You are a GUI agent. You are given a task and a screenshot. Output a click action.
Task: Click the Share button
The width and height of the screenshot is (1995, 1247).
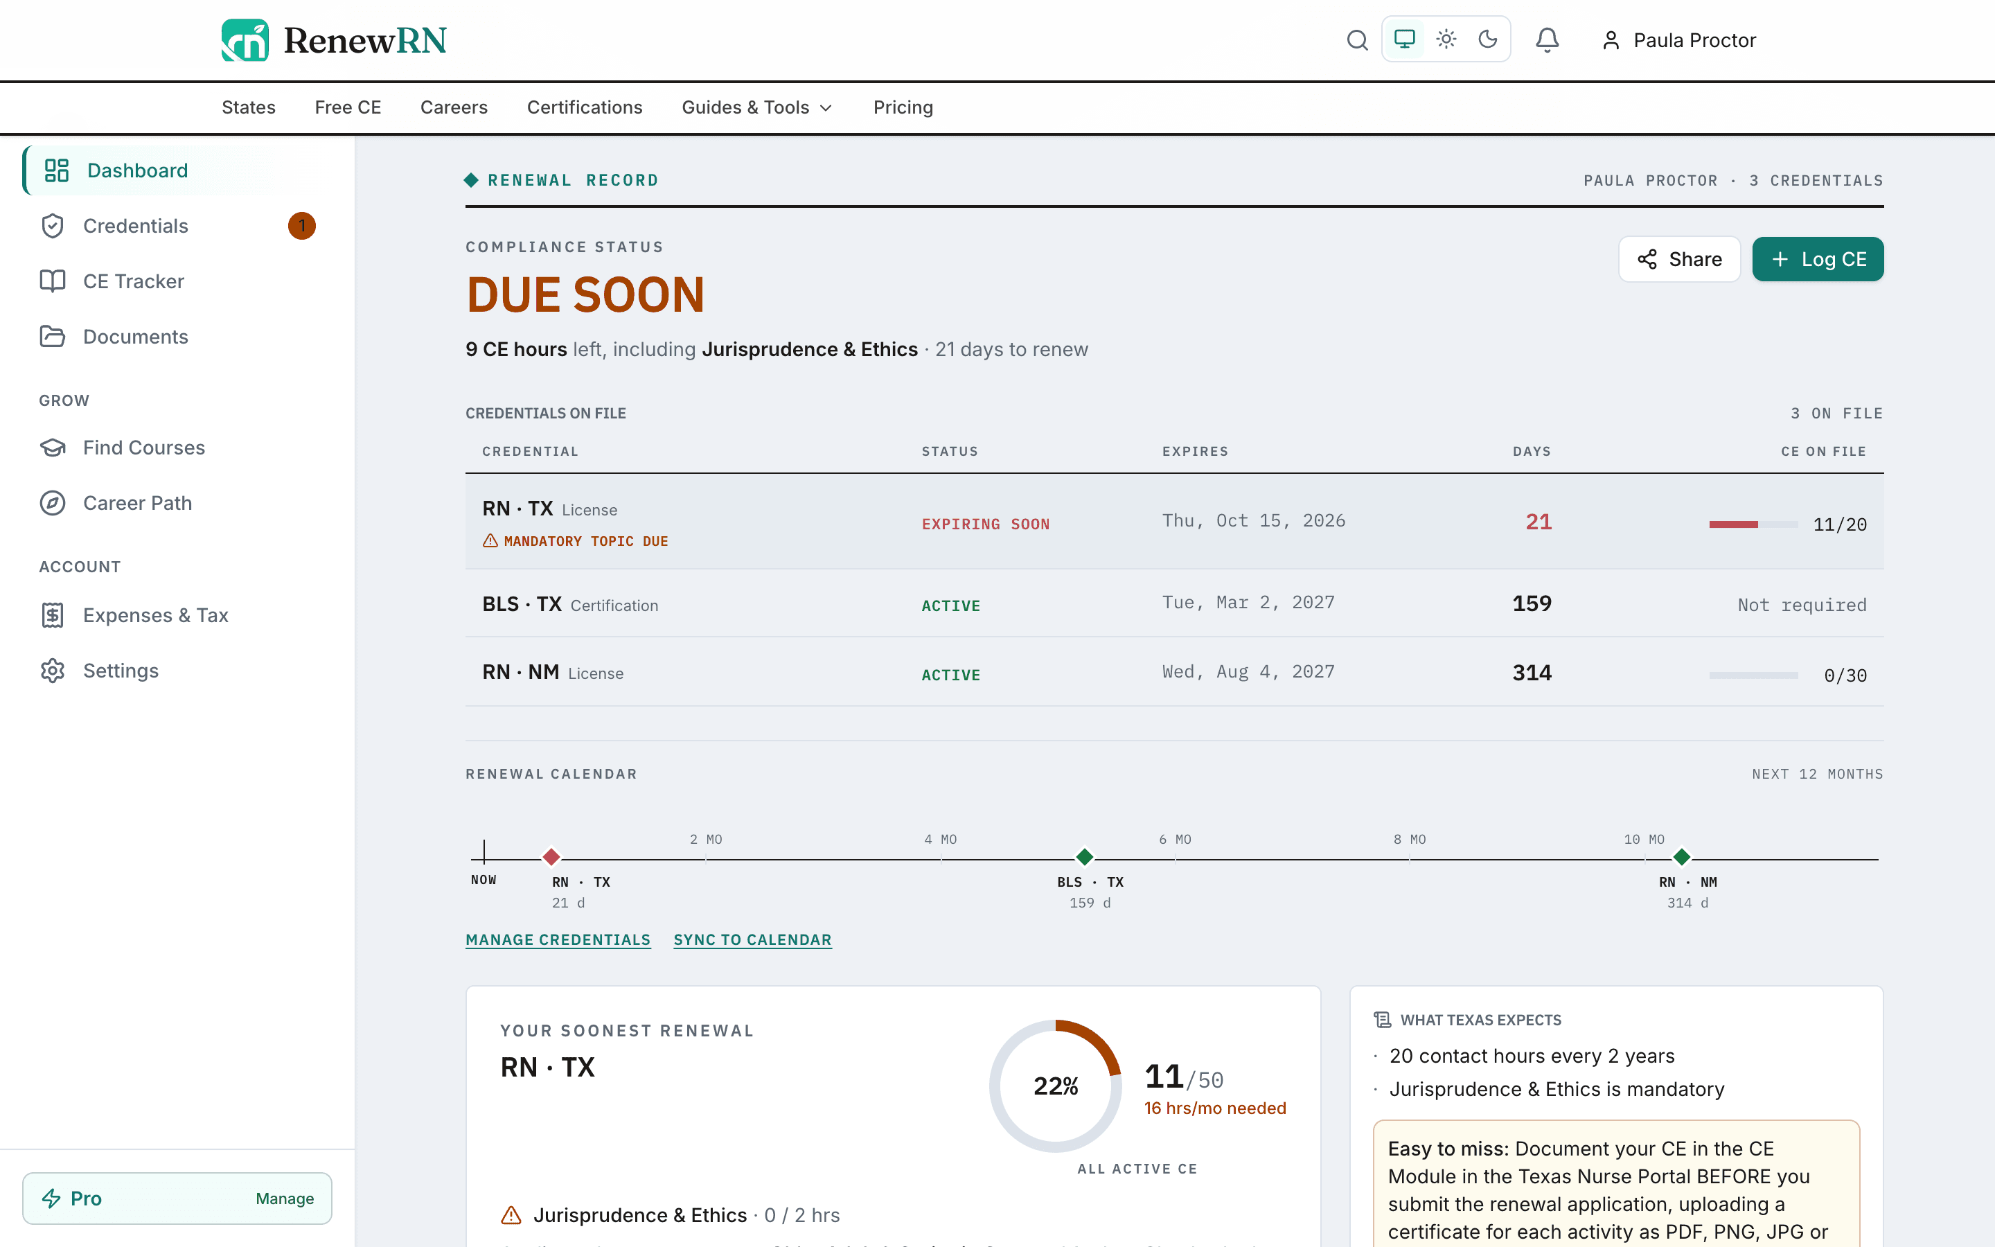click(x=1679, y=259)
